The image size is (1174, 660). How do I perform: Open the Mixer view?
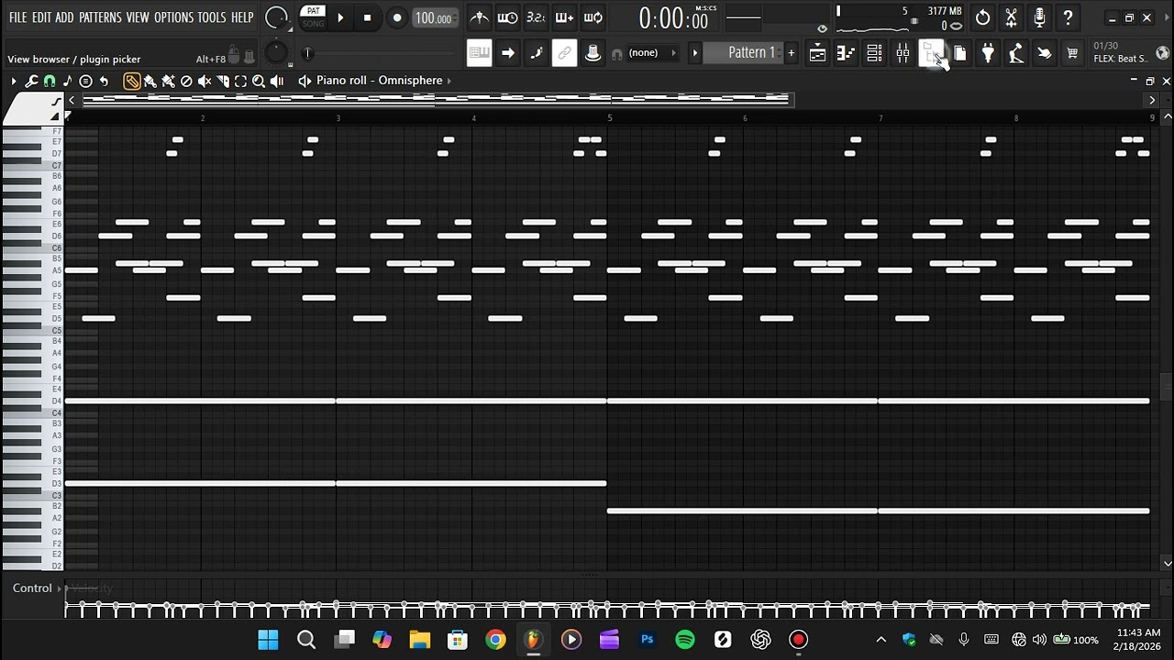click(x=903, y=53)
